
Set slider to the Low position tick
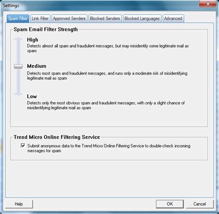click(x=18, y=94)
